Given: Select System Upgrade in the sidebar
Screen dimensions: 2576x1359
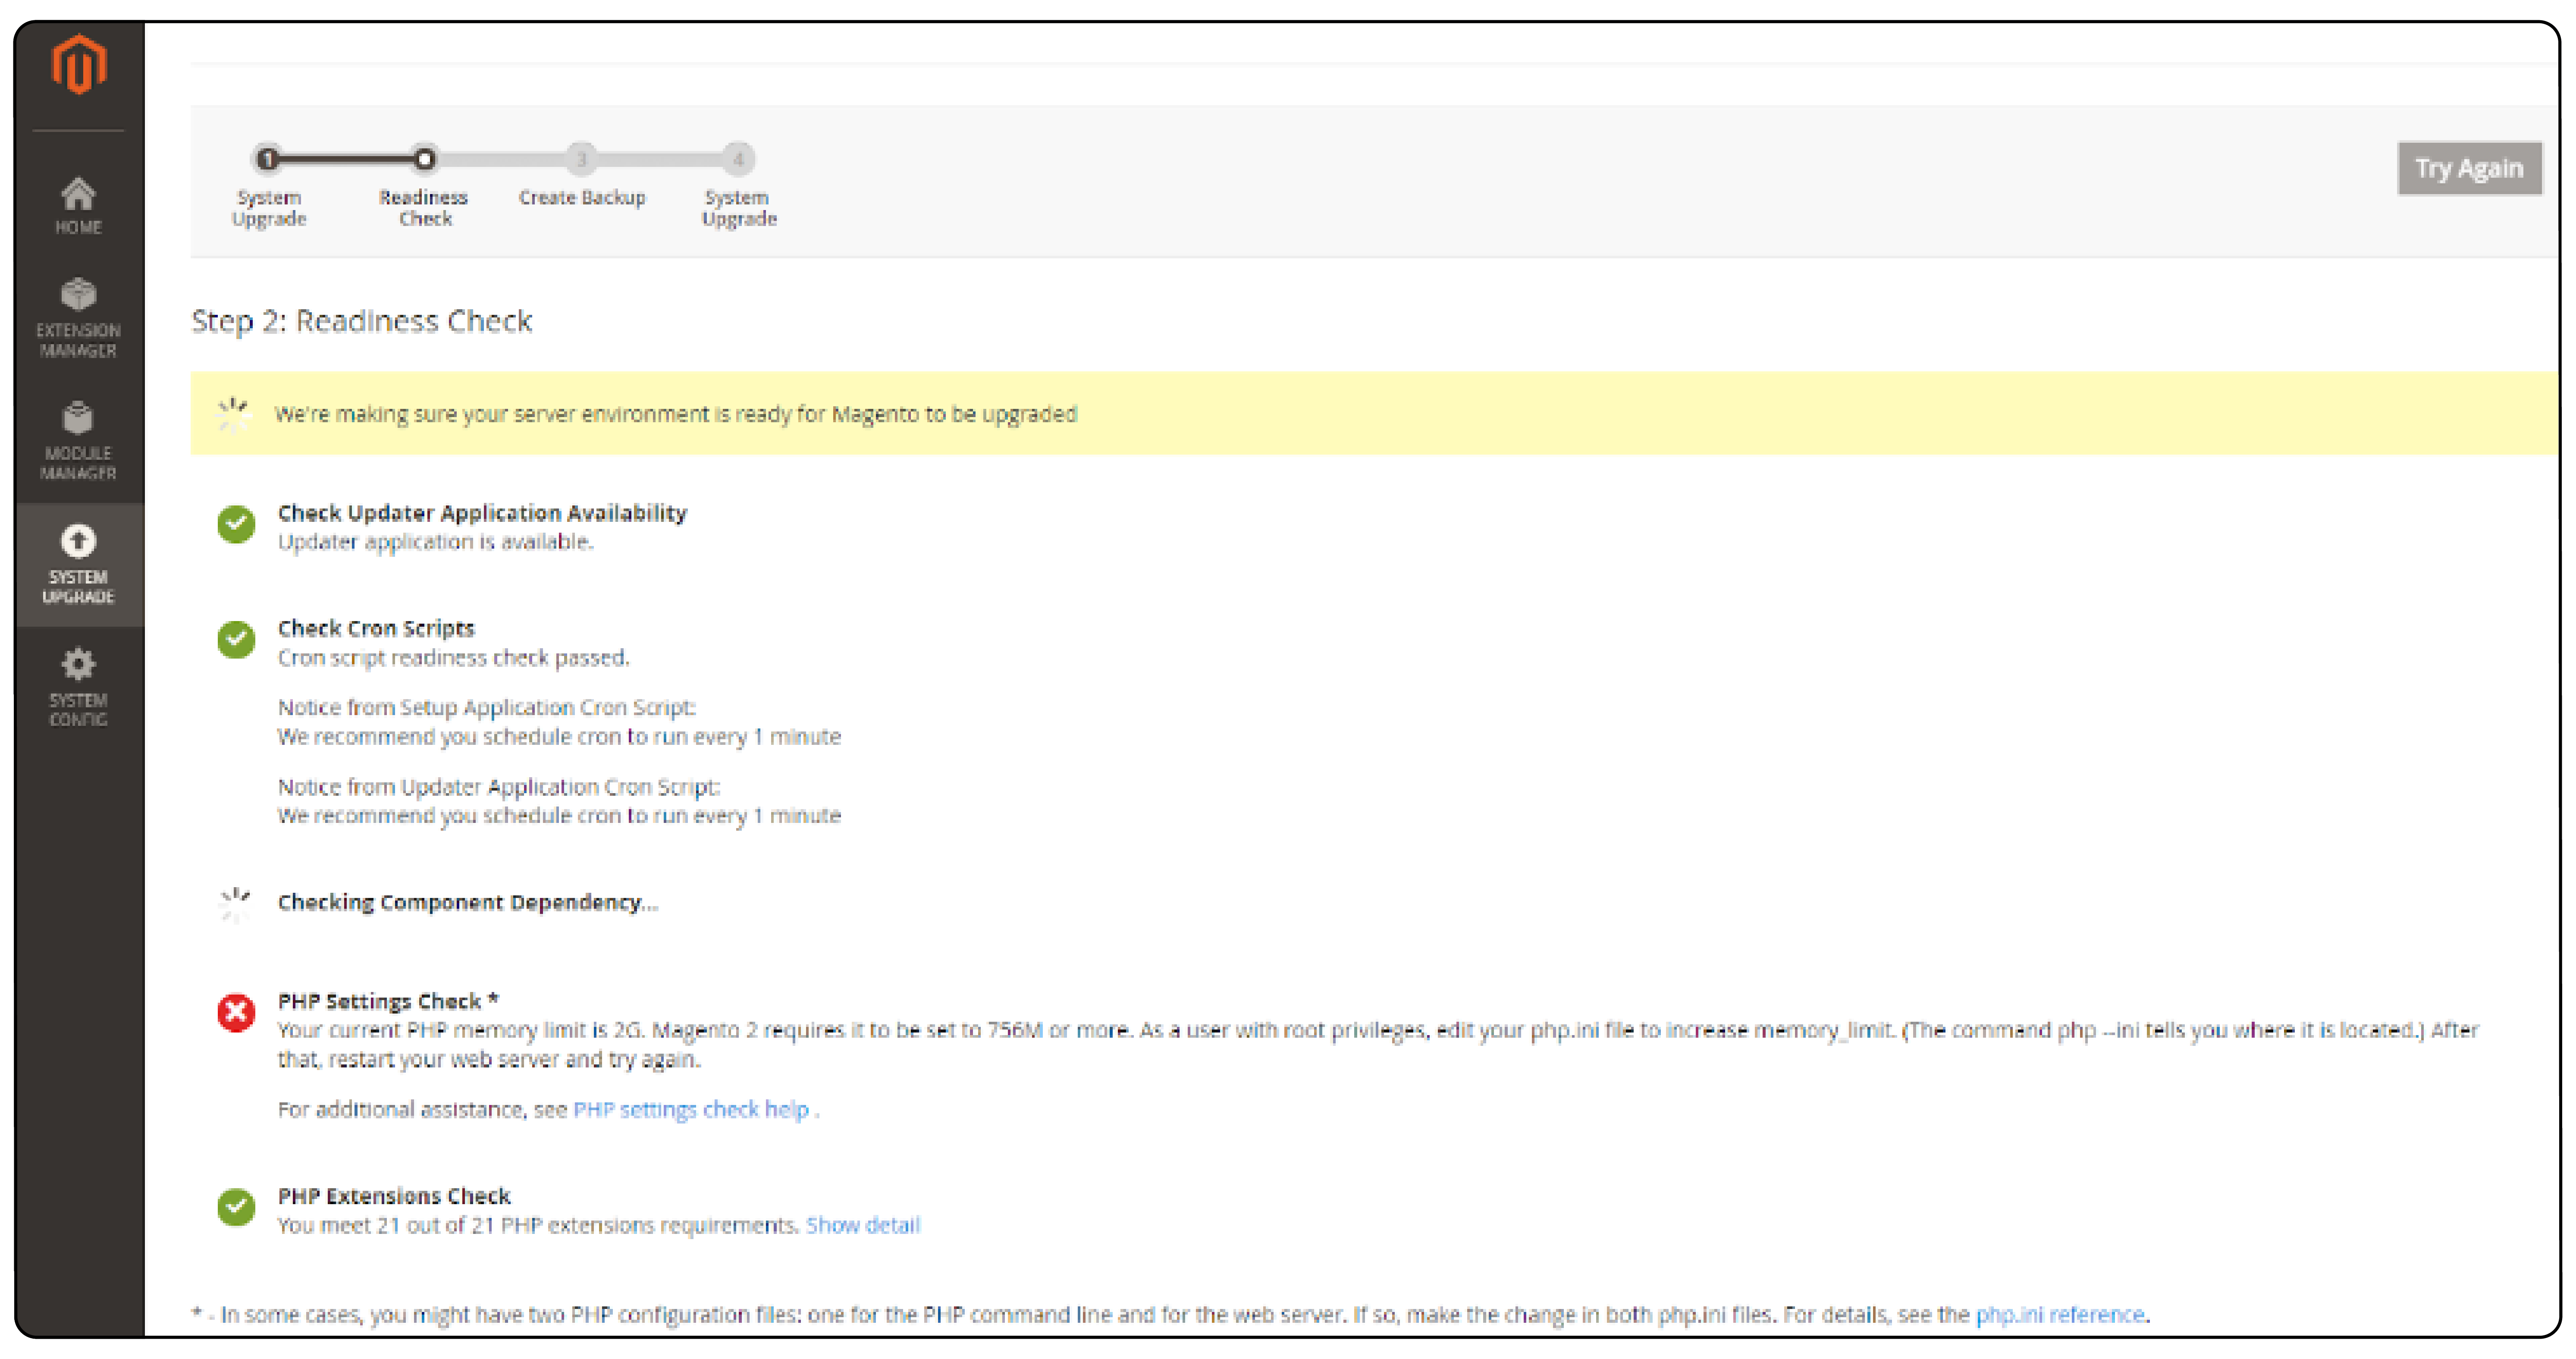Looking at the screenshot, I should (79, 564).
